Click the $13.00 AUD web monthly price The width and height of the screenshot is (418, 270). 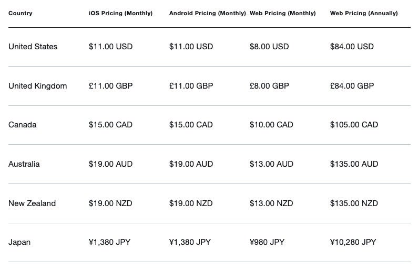click(x=271, y=164)
